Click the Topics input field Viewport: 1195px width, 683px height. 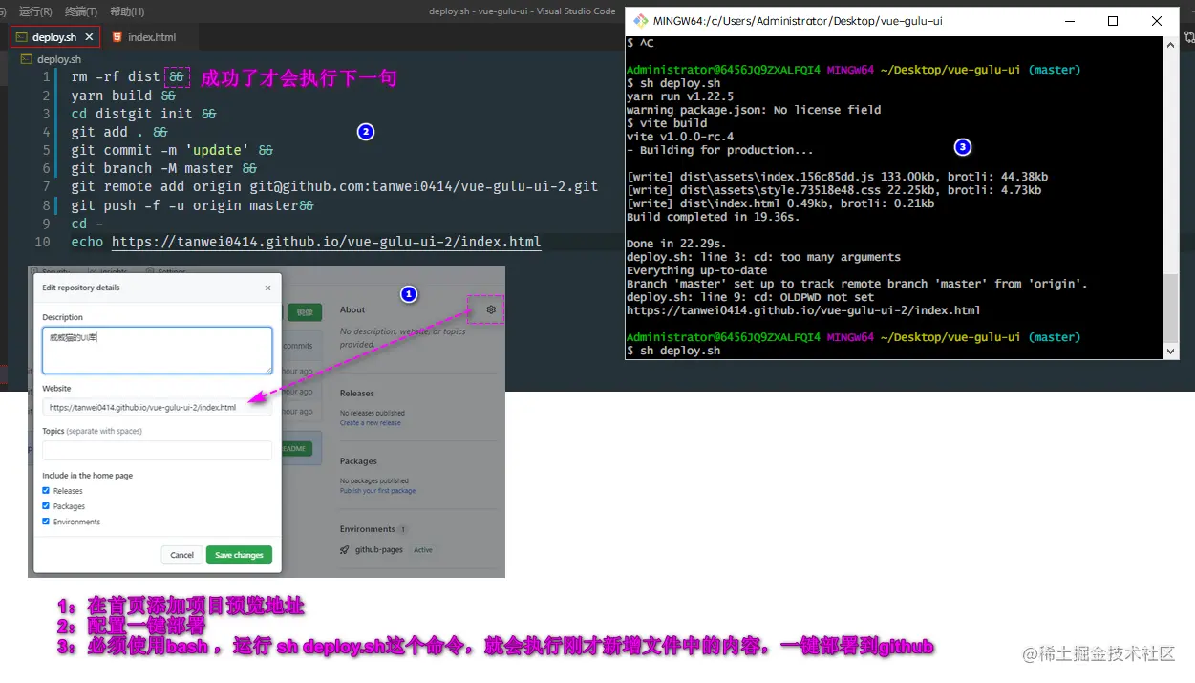coord(157,450)
